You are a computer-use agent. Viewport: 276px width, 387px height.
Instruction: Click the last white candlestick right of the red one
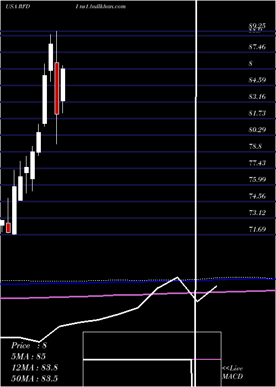pyautogui.click(x=63, y=85)
